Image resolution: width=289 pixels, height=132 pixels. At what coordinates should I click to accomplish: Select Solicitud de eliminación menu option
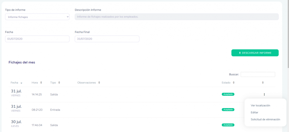pos(265,119)
